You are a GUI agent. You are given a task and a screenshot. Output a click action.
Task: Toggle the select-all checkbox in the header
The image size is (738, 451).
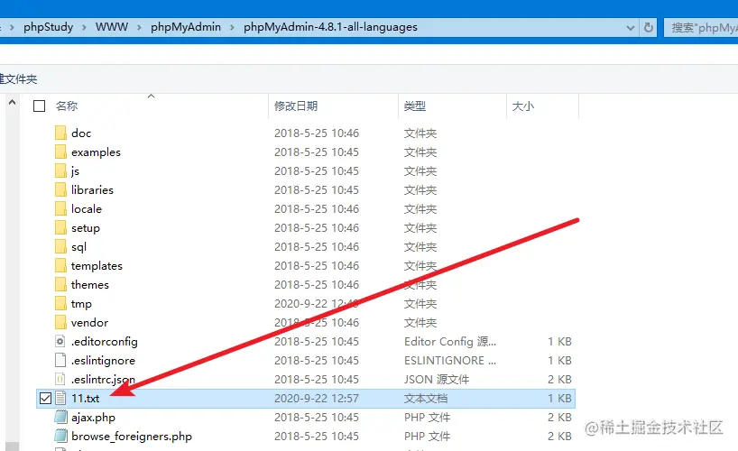pos(39,106)
